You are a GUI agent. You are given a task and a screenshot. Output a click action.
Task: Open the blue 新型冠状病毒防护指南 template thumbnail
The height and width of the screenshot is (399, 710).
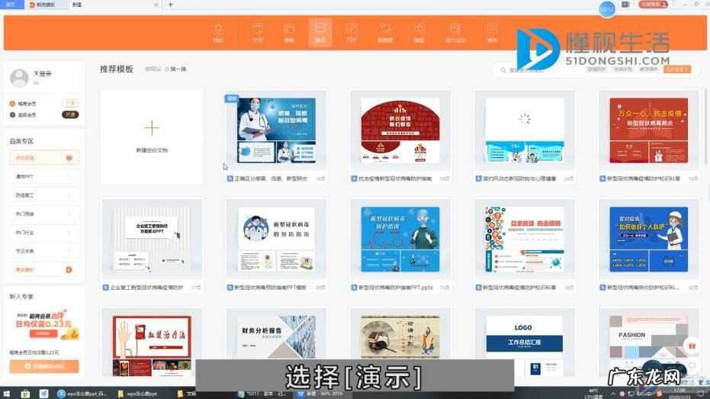pyautogui.click(x=400, y=239)
